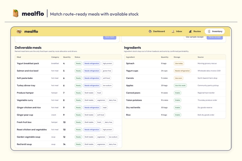
Task: Click the Use this week storage badge
Action: pos(180,85)
